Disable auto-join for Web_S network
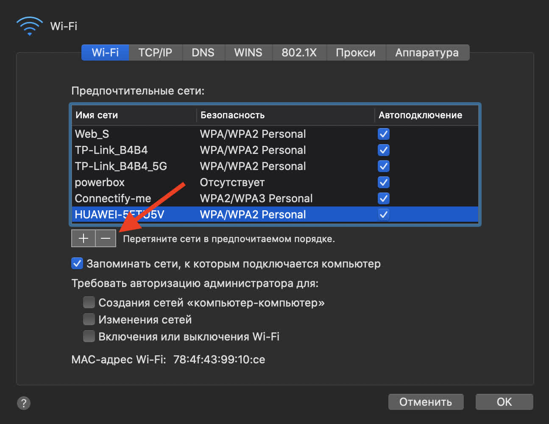Viewport: 549px width, 424px height. tap(384, 134)
